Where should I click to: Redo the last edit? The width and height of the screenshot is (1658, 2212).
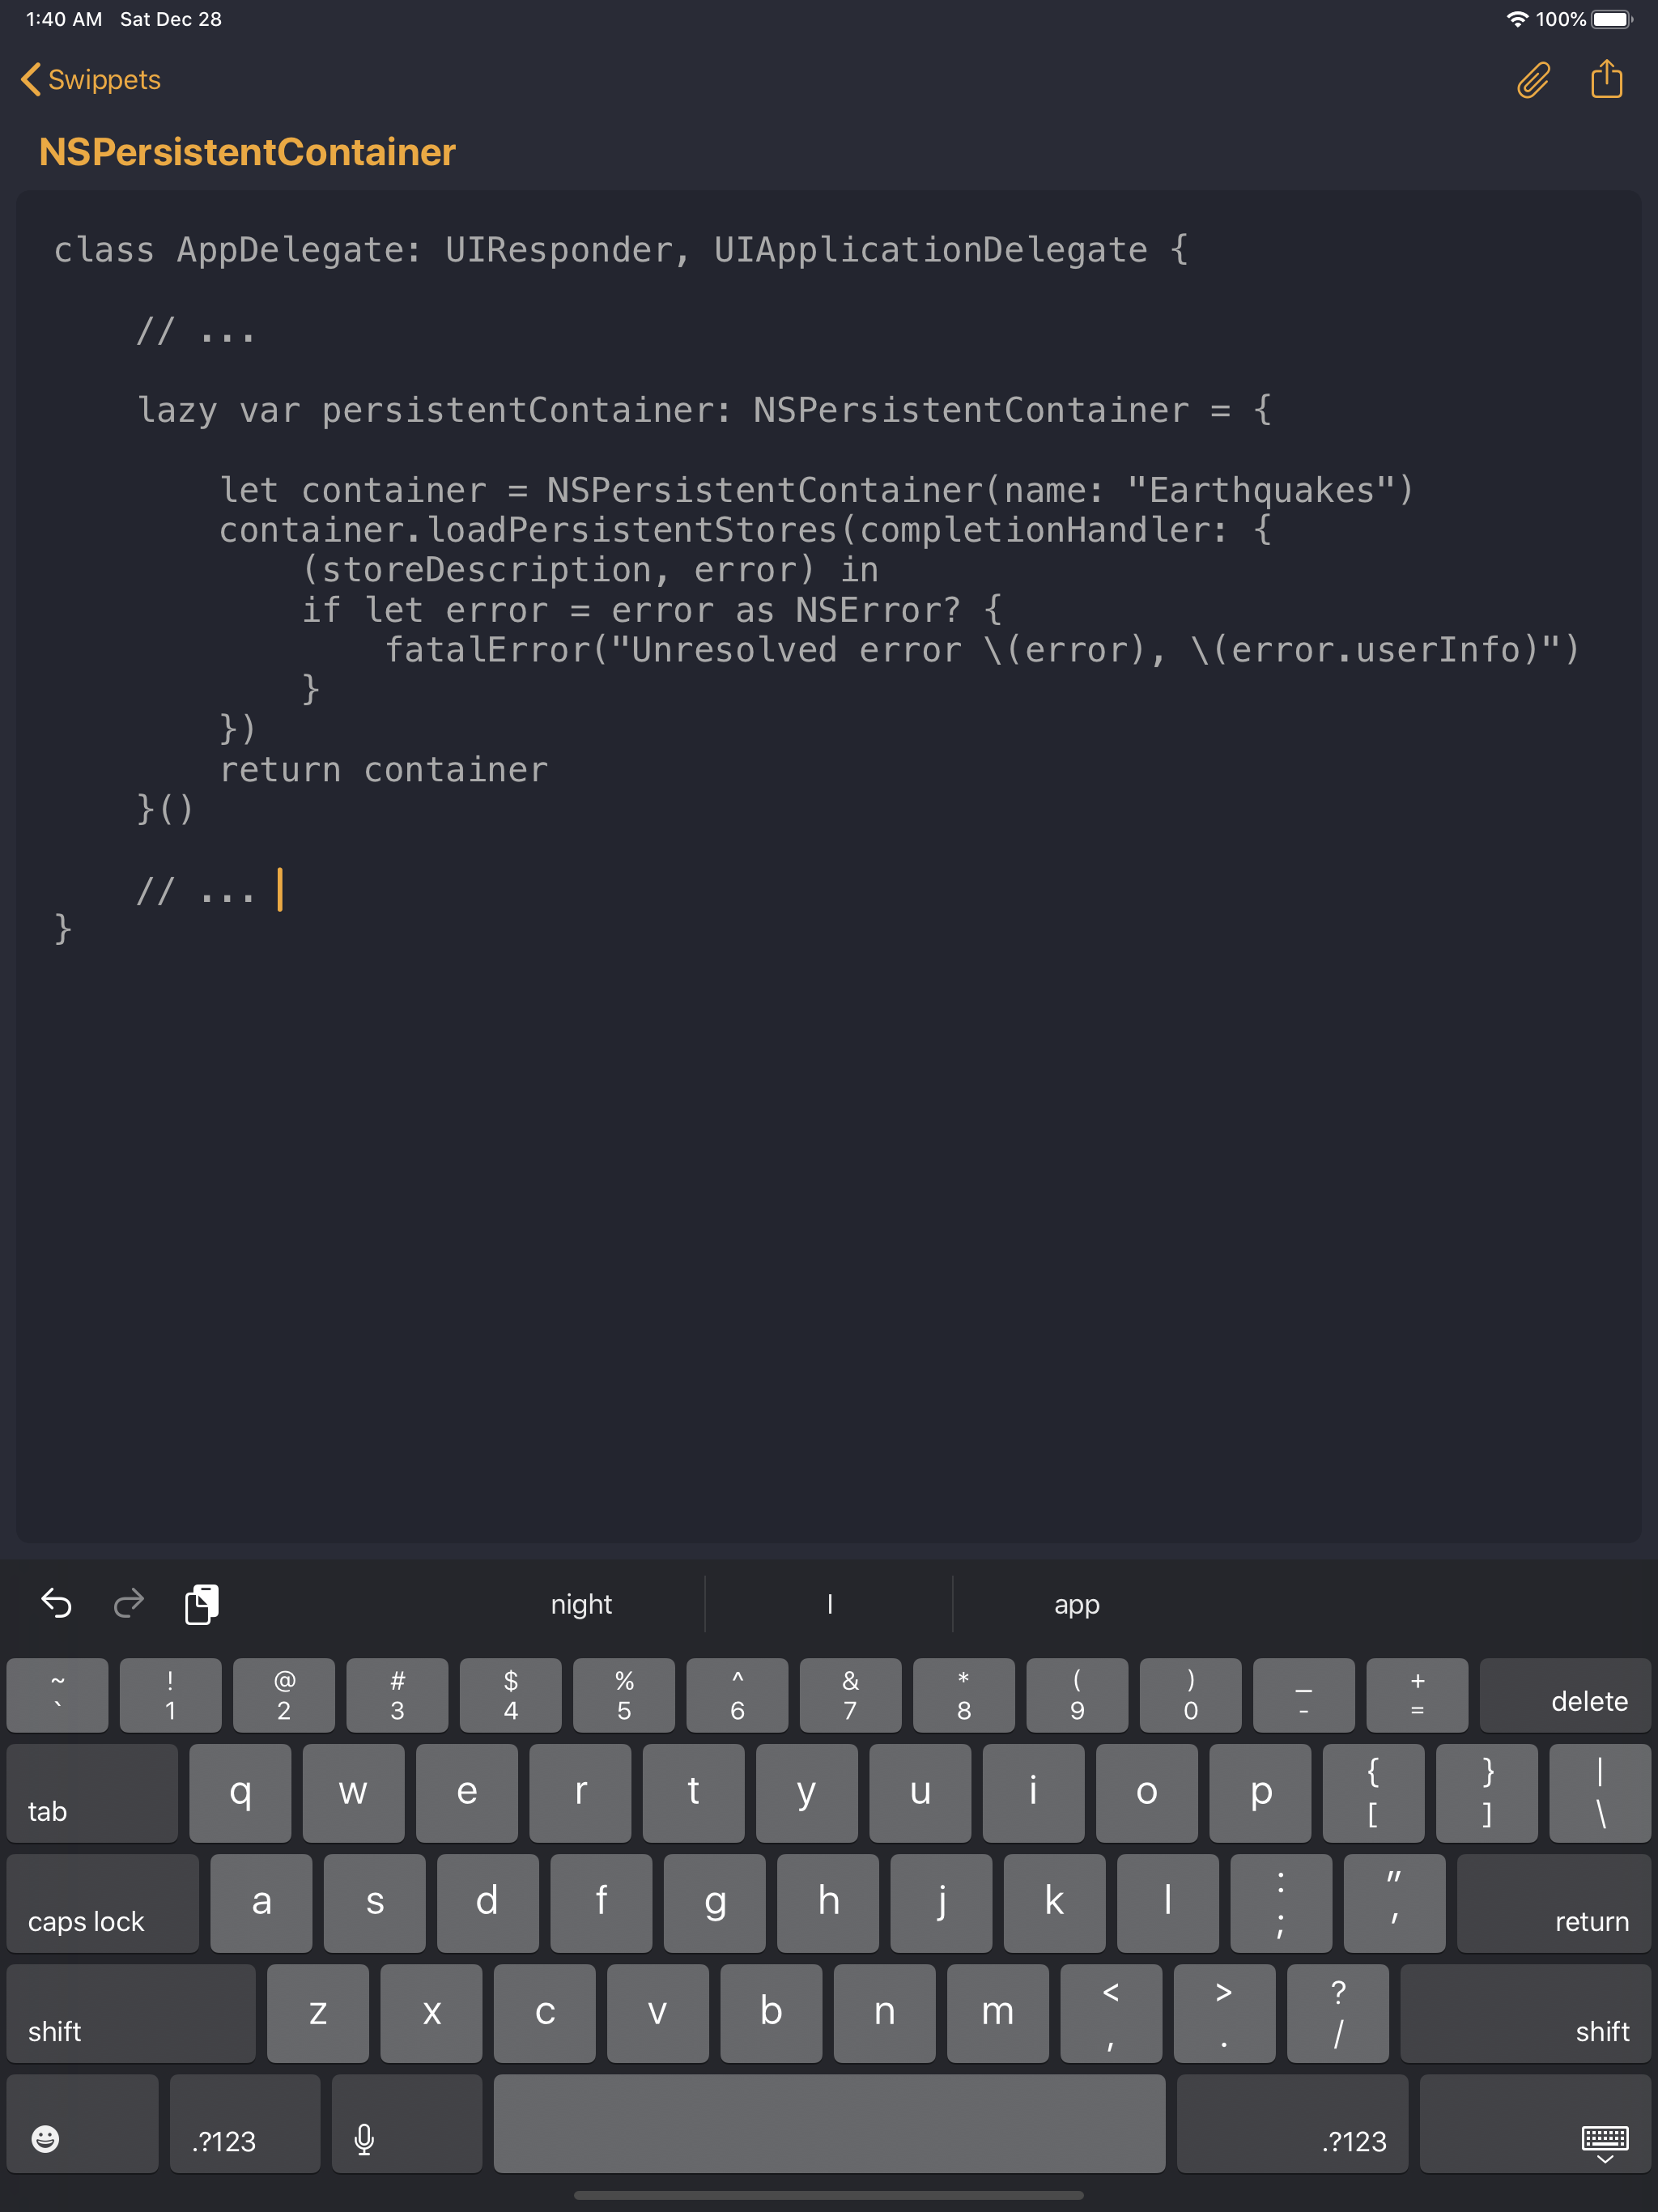pos(128,1604)
